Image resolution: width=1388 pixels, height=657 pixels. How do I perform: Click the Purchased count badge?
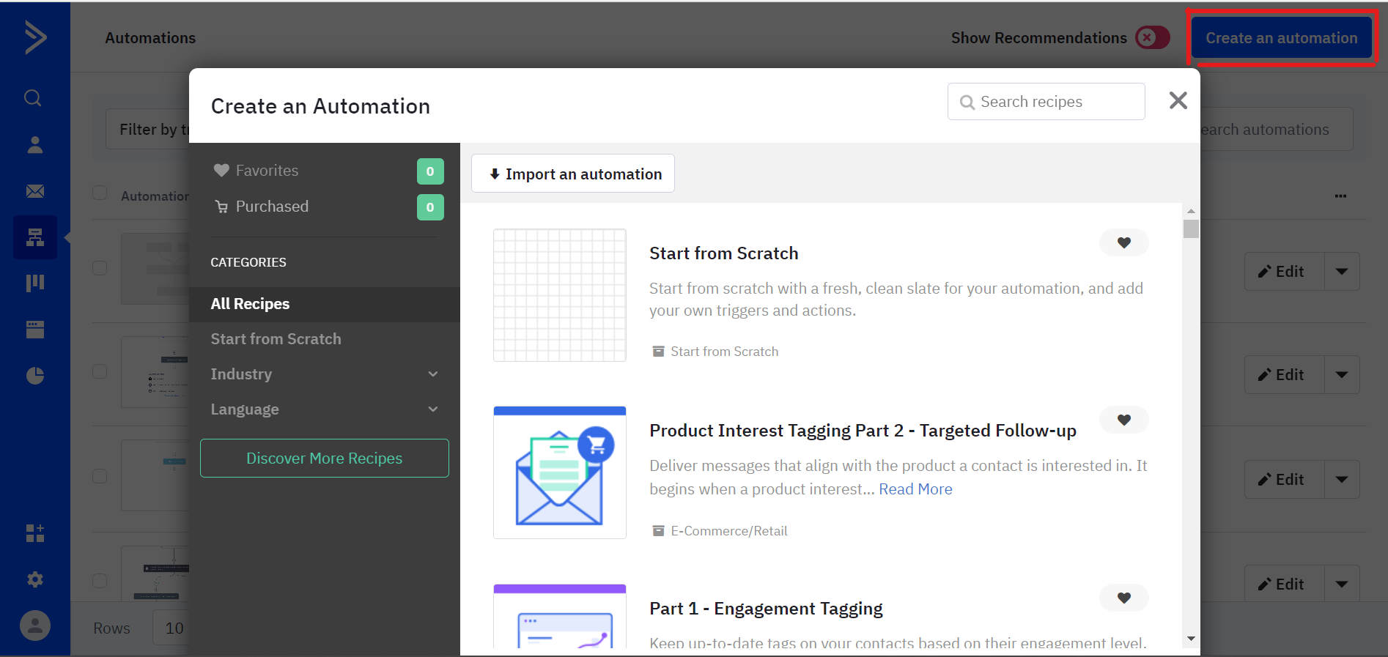(x=430, y=207)
